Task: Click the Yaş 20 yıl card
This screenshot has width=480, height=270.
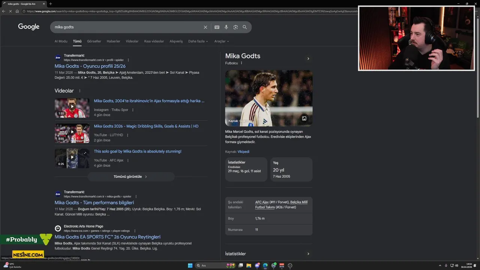Action: click(x=291, y=169)
